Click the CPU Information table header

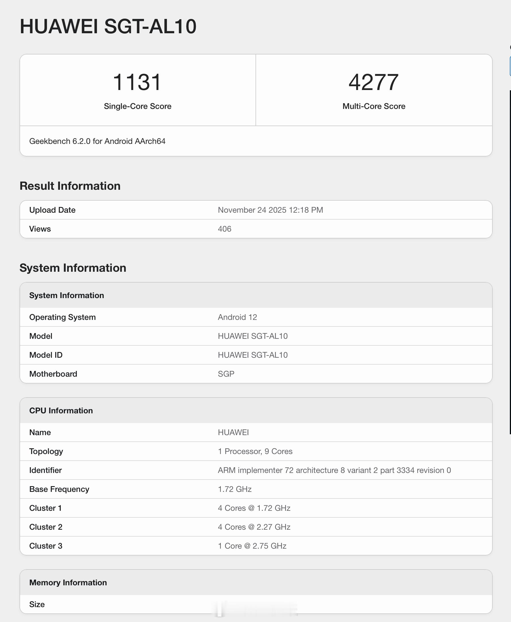256,411
